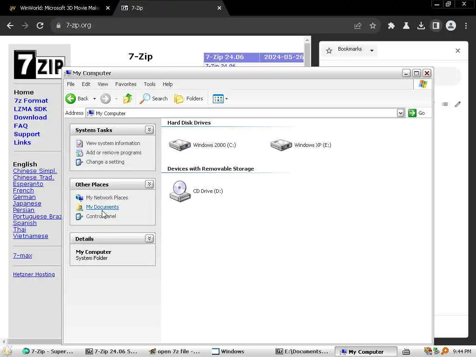This screenshot has height=357, width=476.
Task: Select the CD Drive (D:) icon
Action: pos(180,191)
